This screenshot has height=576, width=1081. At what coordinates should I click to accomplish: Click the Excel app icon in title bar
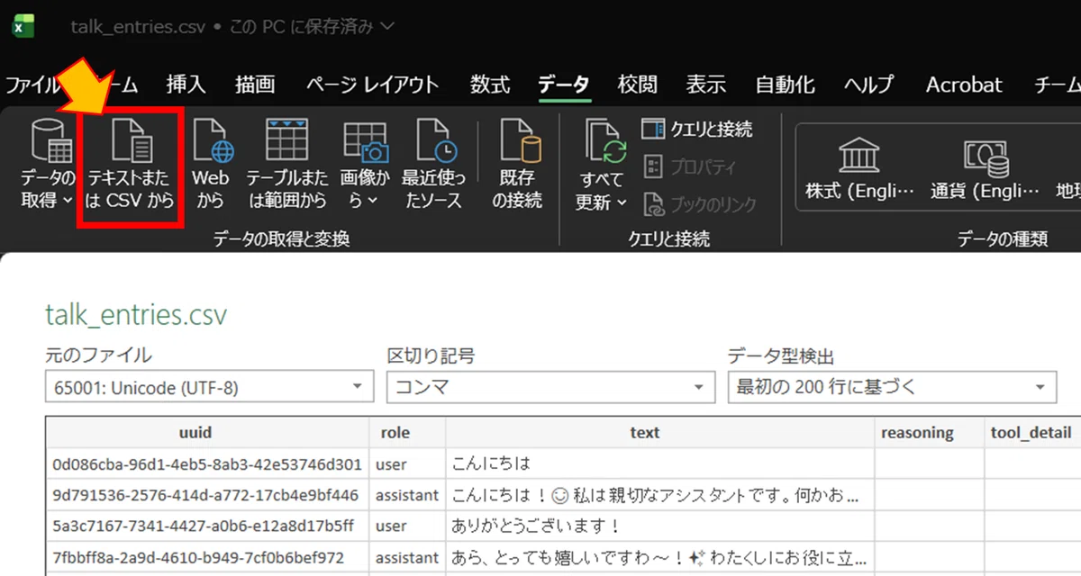coord(23,26)
